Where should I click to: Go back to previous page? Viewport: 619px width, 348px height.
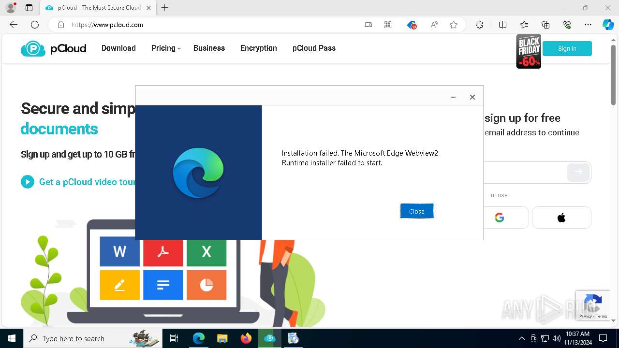point(14,25)
